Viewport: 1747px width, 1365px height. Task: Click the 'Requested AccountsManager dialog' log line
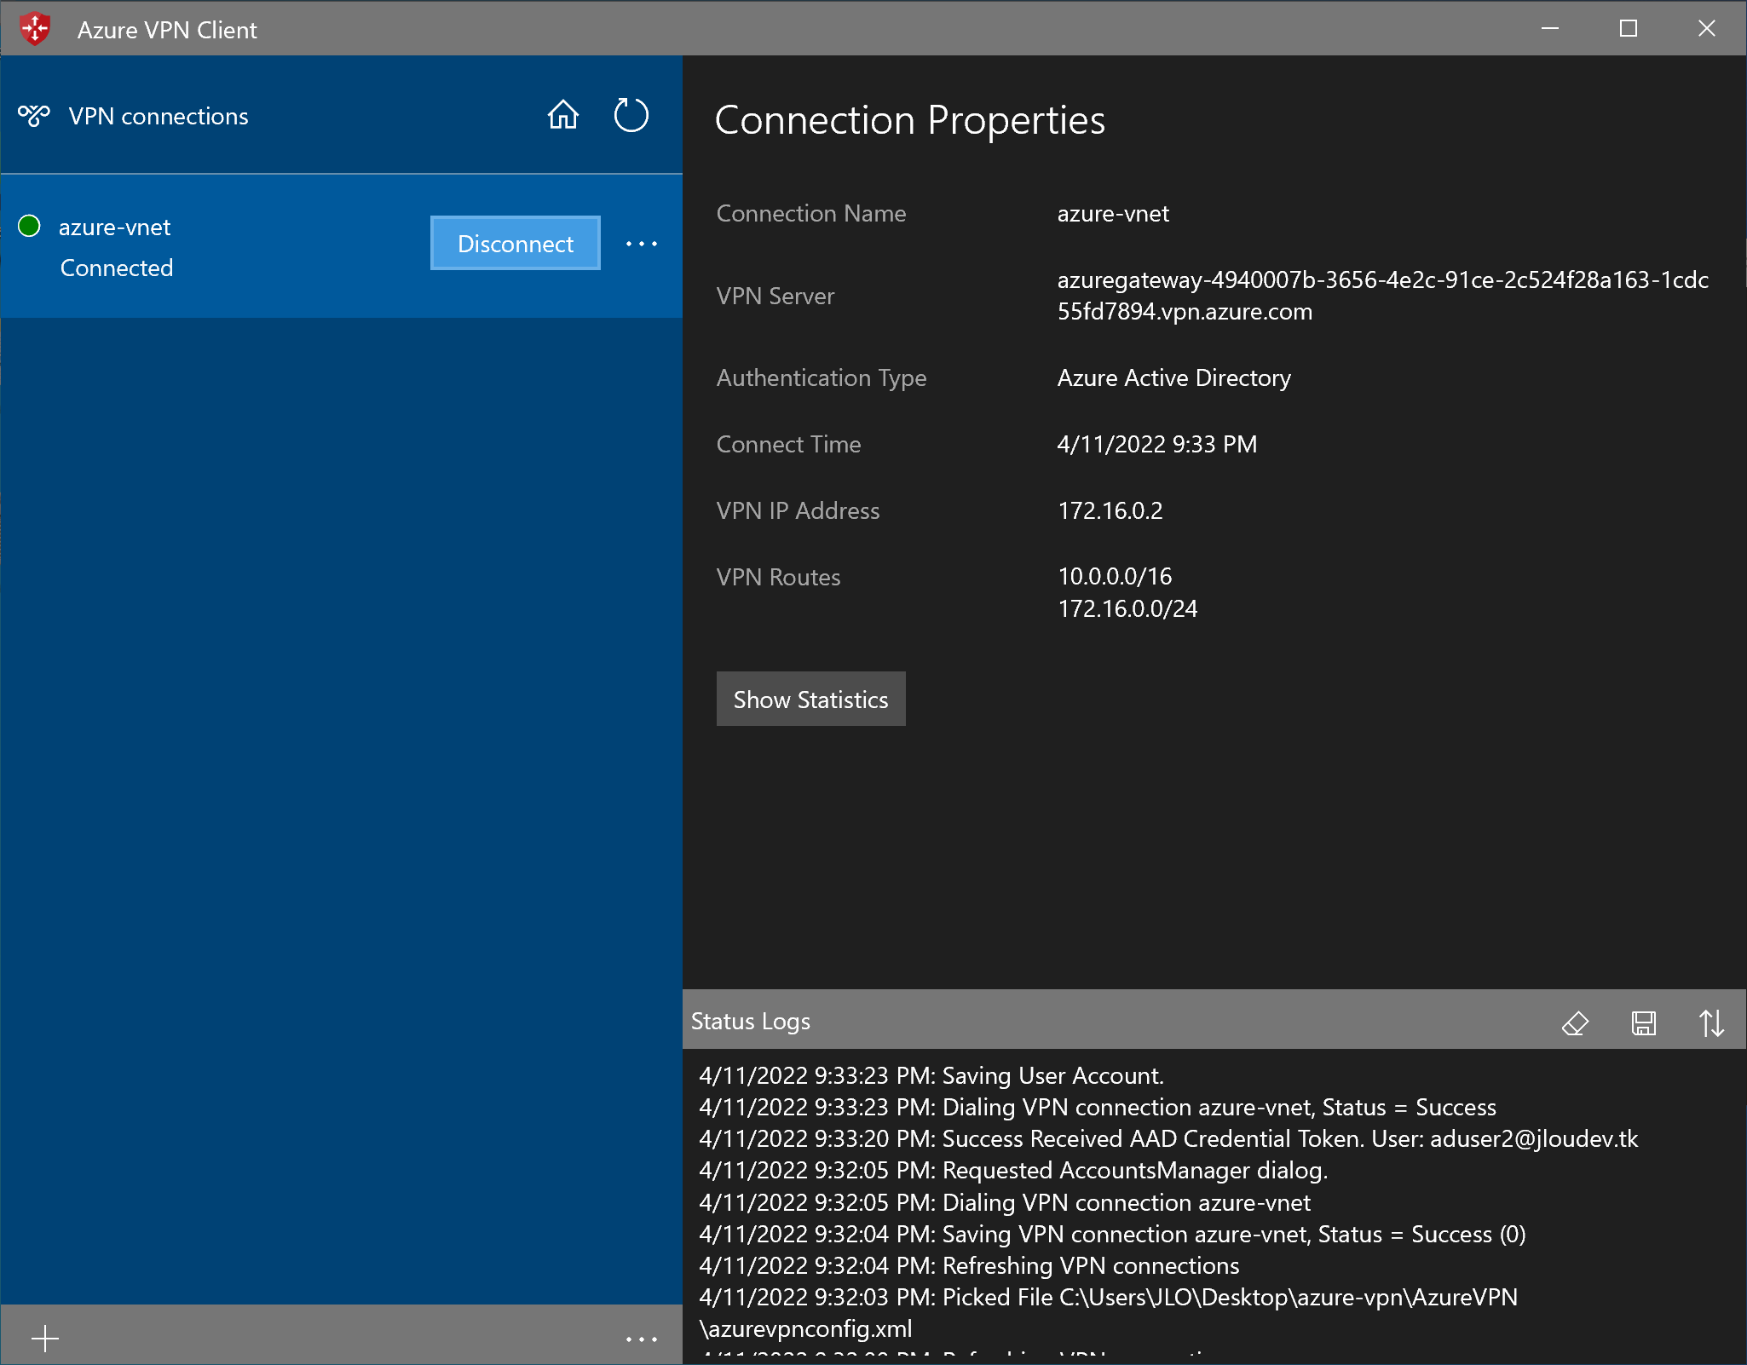point(1013,1170)
